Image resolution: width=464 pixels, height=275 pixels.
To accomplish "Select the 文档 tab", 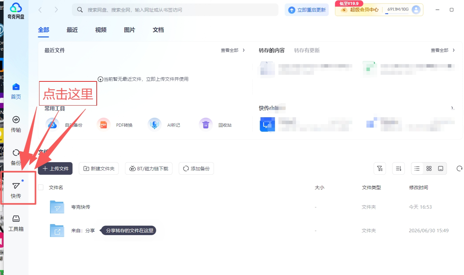I will point(158,30).
